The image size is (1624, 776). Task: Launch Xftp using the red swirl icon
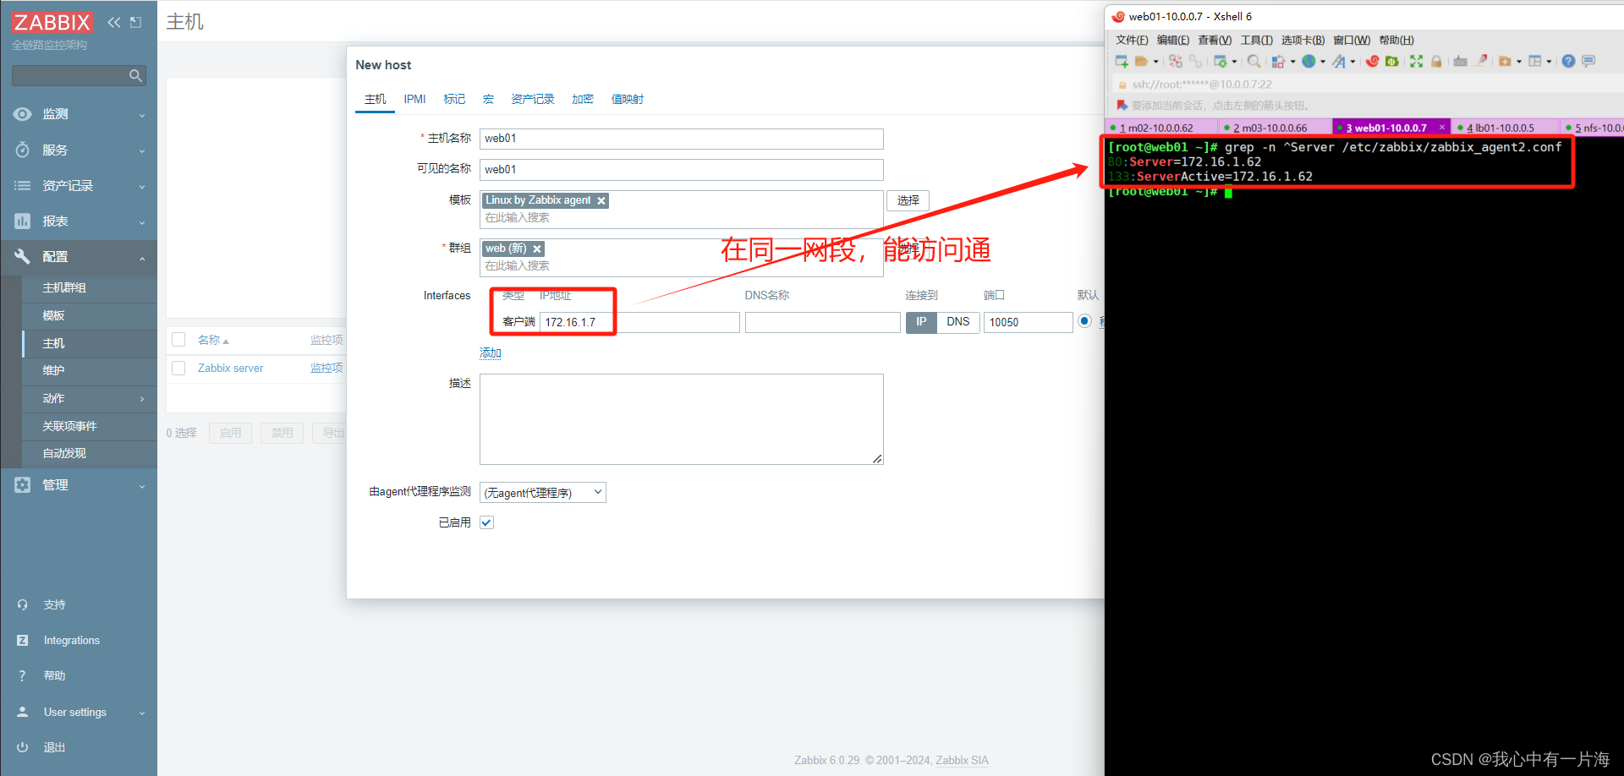pos(1372,61)
